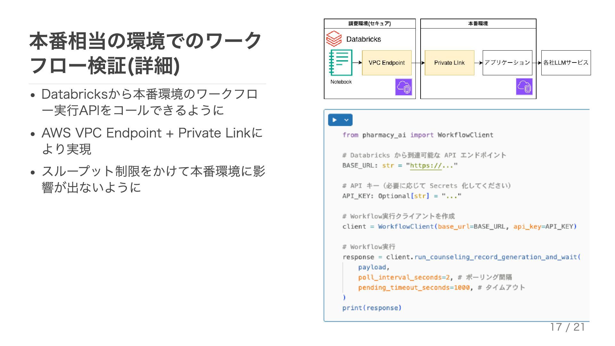The image size is (615, 346).
Task: Click the purple cloud shield icon under VPC Endpoint
Action: 403,87
